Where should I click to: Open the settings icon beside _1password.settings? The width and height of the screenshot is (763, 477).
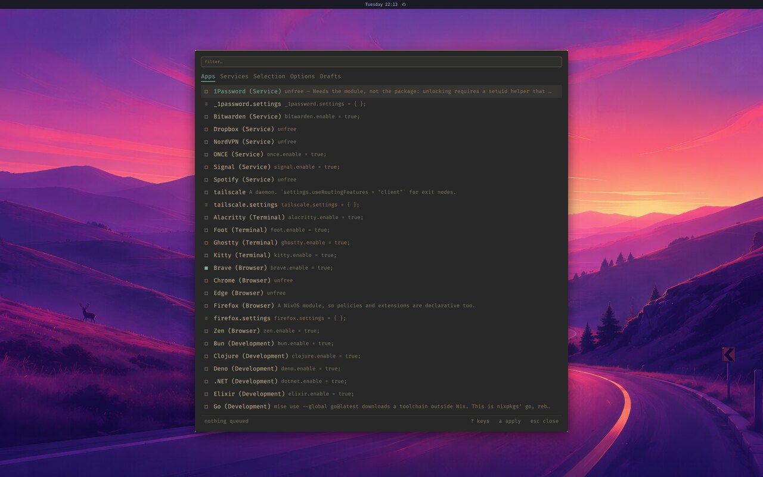[x=206, y=104]
